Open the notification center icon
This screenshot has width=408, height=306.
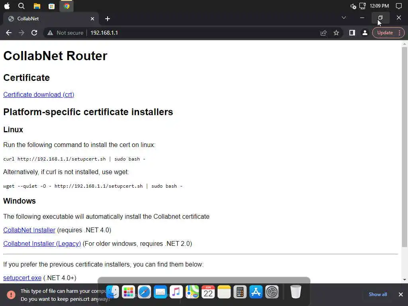[398, 6]
